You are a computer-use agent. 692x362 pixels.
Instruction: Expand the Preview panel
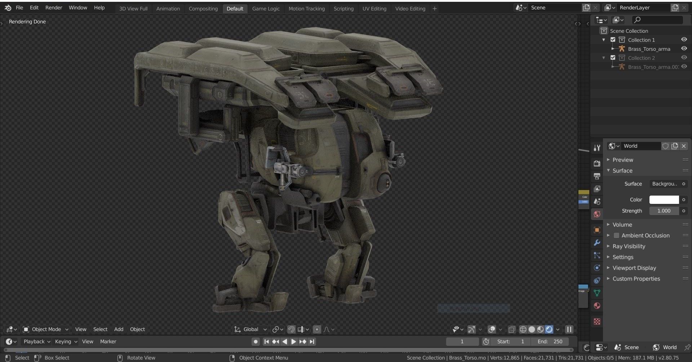[x=622, y=160]
